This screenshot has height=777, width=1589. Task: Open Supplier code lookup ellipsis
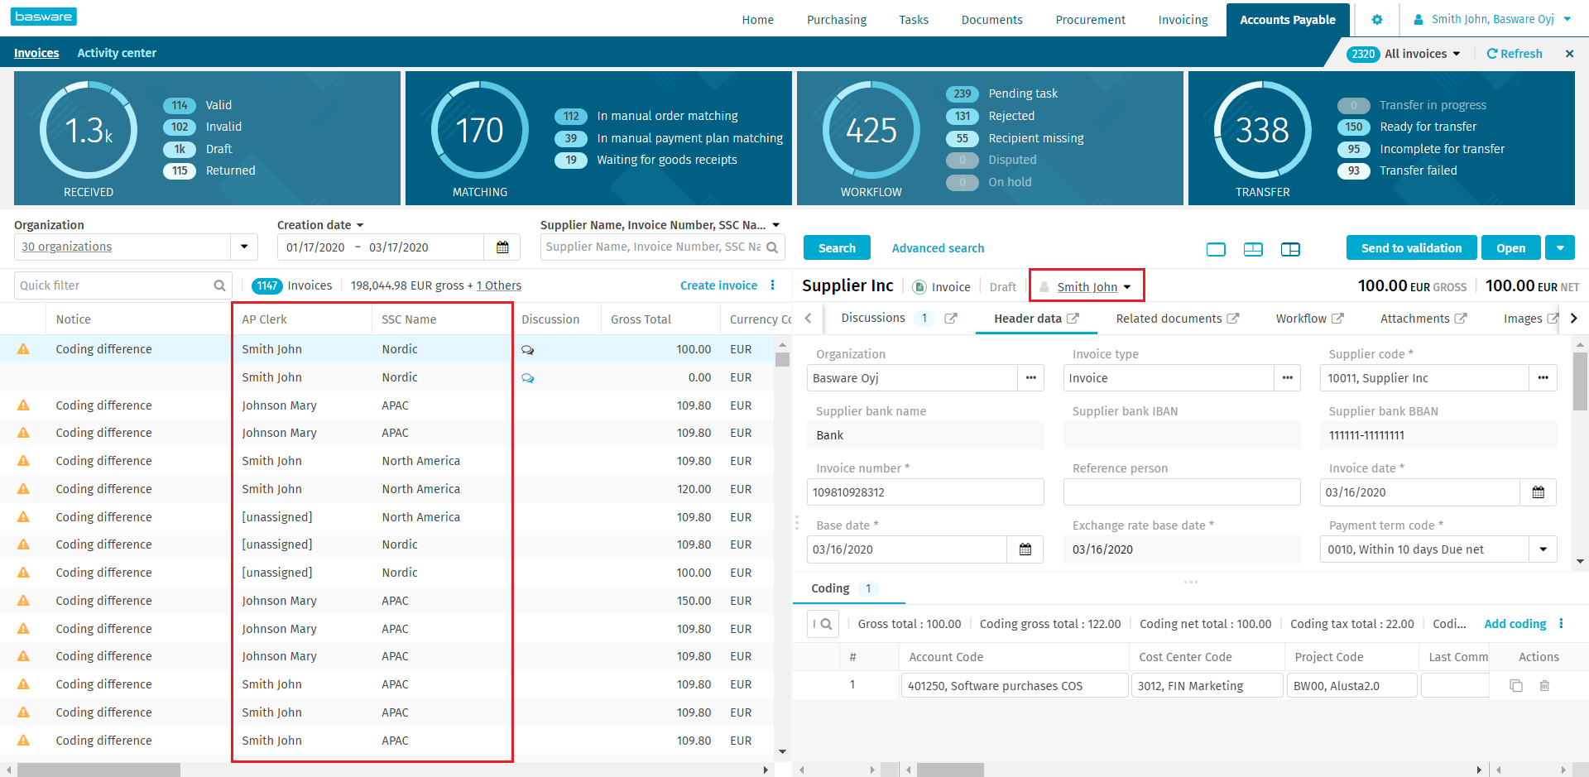point(1543,378)
